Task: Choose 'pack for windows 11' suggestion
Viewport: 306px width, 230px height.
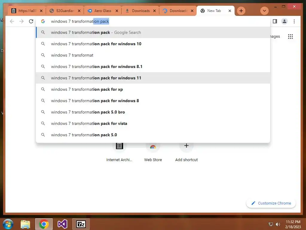Action: [153, 78]
